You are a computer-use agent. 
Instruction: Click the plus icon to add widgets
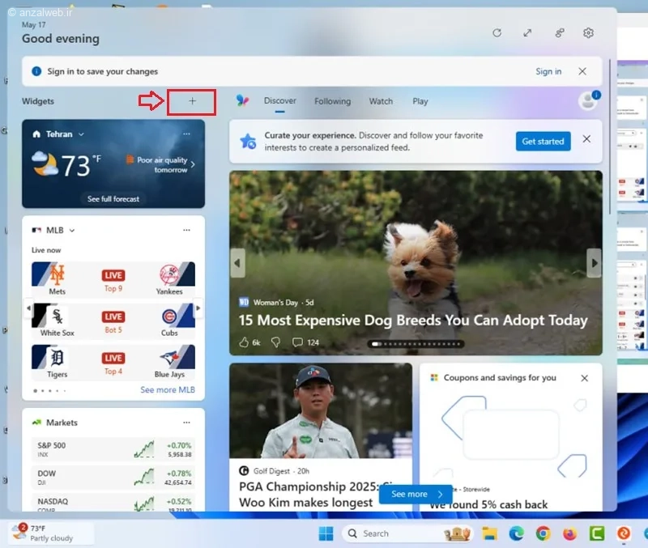[x=192, y=102]
